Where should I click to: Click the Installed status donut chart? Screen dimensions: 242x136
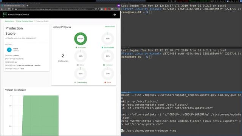pos(108,56)
